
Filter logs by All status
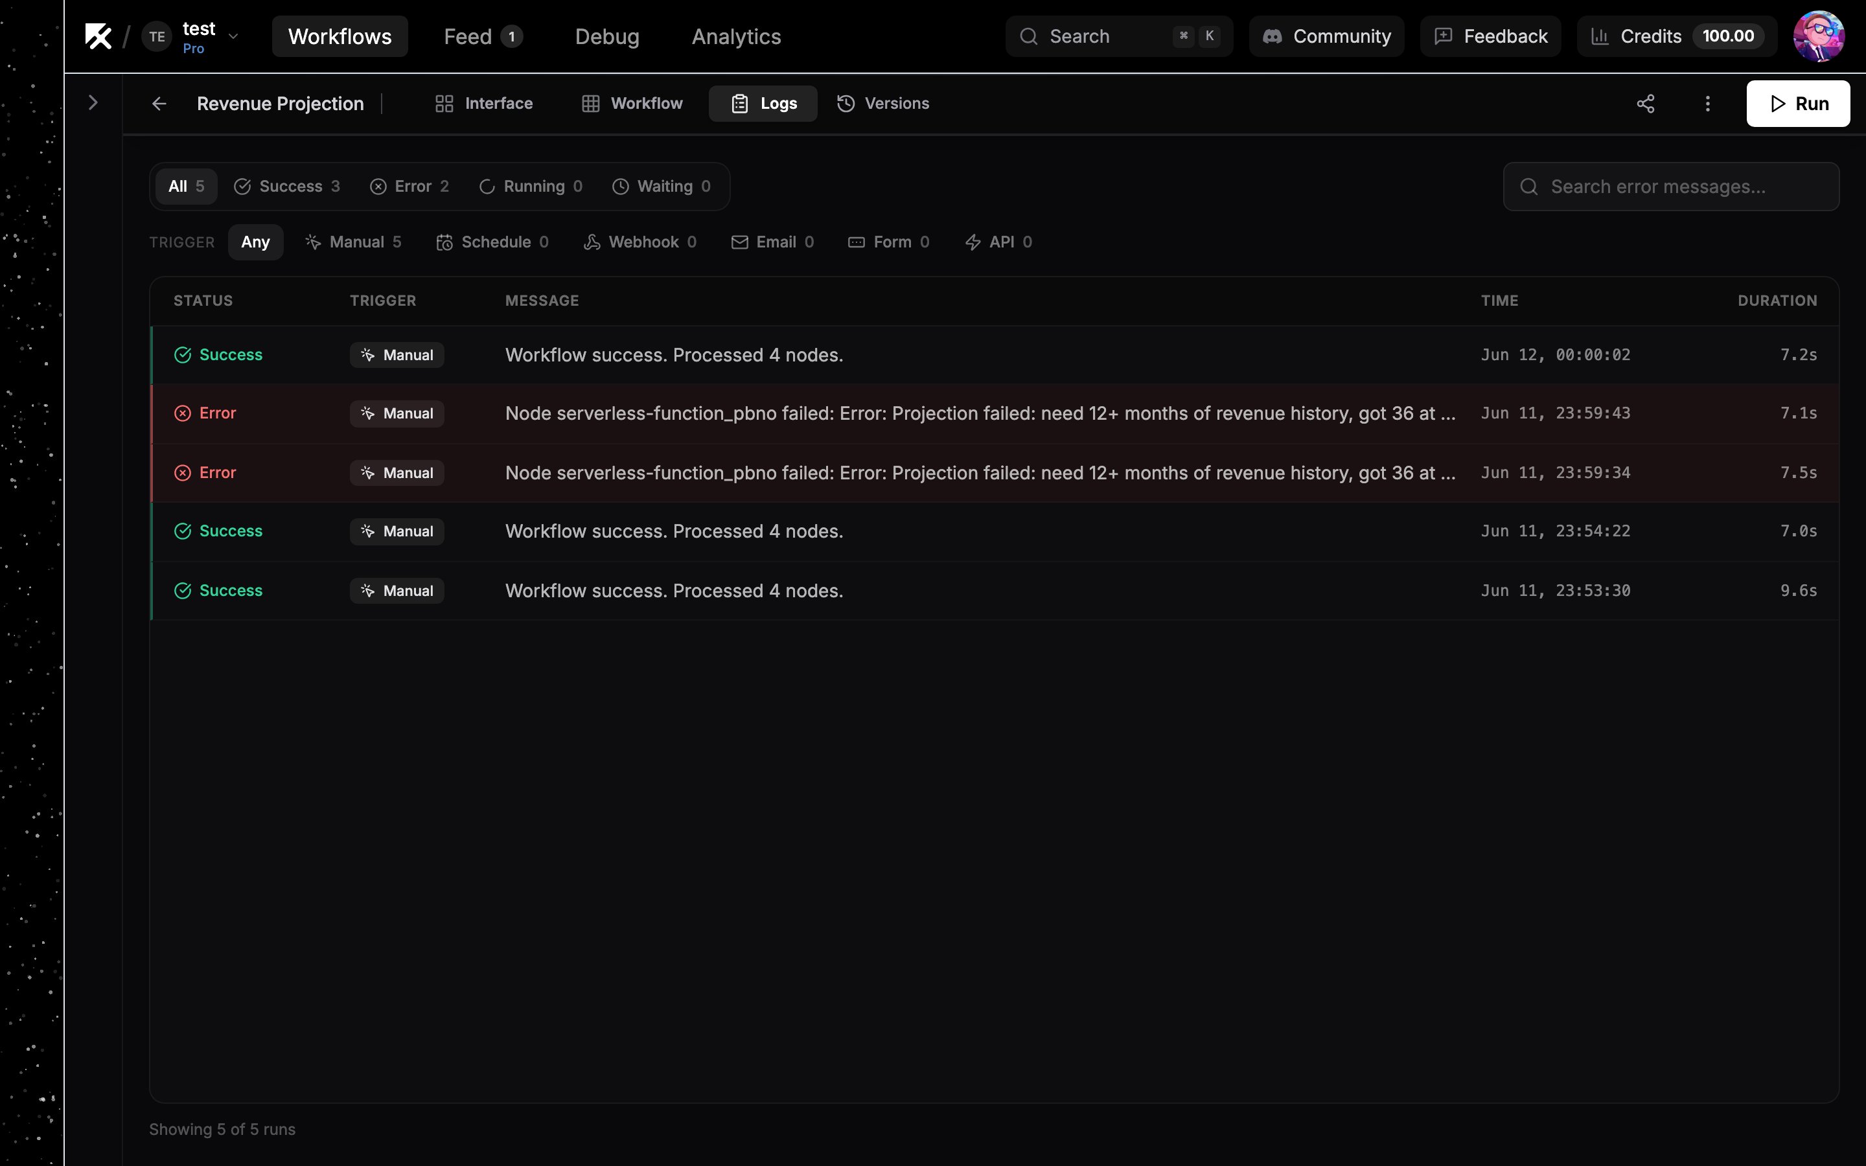click(x=186, y=186)
